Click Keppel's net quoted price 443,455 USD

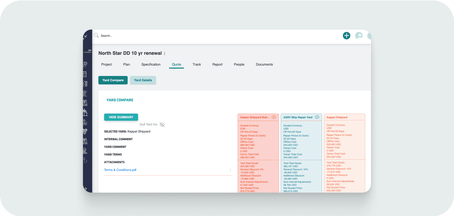pyautogui.click(x=334, y=191)
